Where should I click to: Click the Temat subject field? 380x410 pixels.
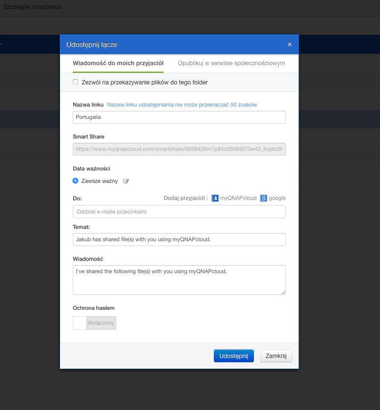click(179, 240)
